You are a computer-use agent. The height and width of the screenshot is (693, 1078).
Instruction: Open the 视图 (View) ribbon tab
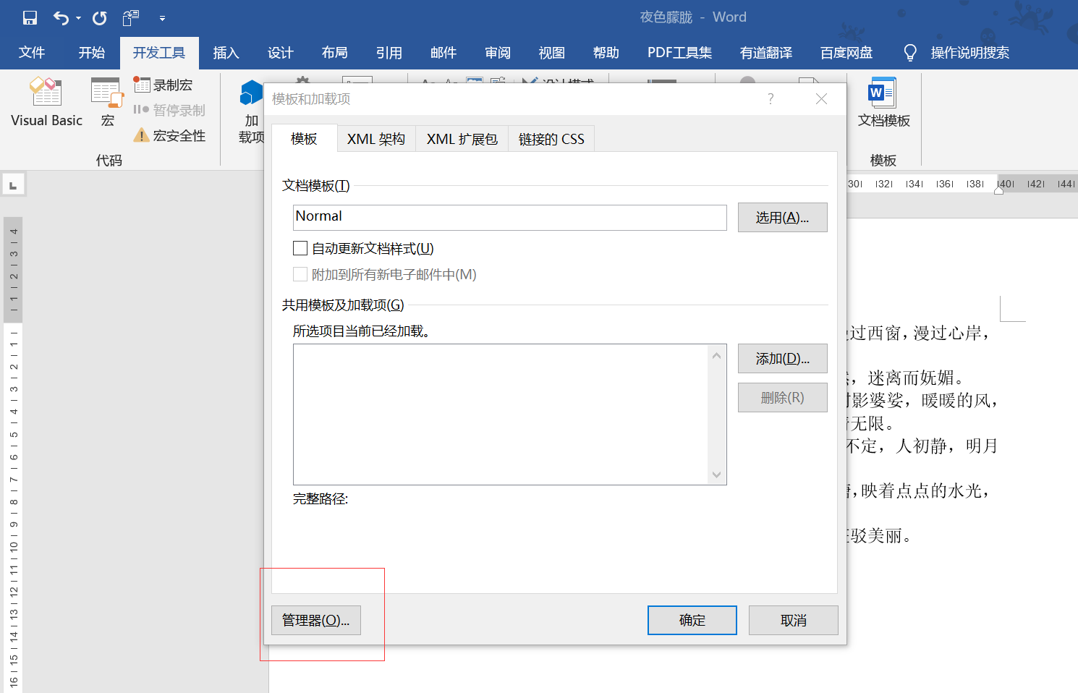(551, 53)
